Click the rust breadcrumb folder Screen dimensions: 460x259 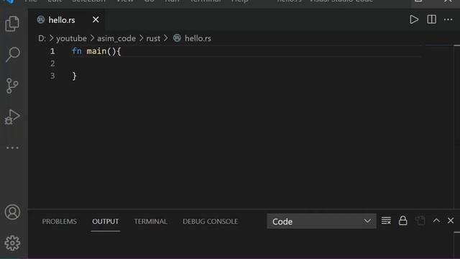pyautogui.click(x=153, y=38)
